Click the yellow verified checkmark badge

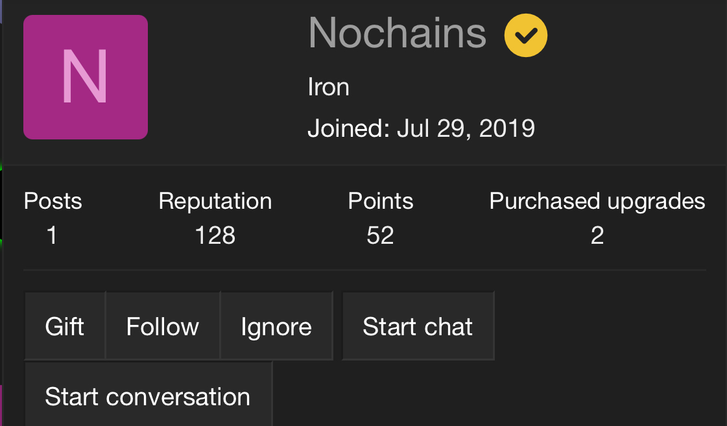click(526, 35)
